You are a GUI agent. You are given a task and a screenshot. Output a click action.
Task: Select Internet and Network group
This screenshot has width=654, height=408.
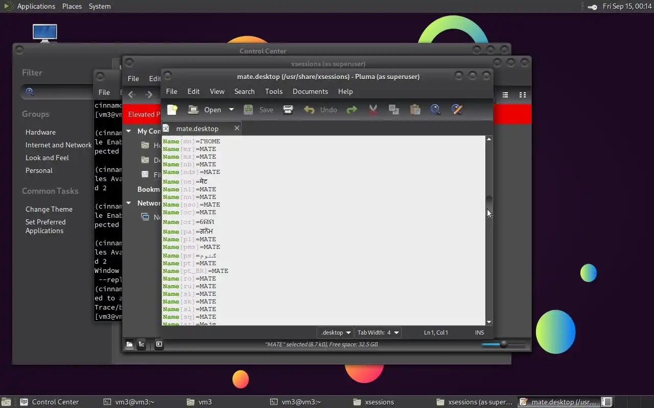[59, 145]
